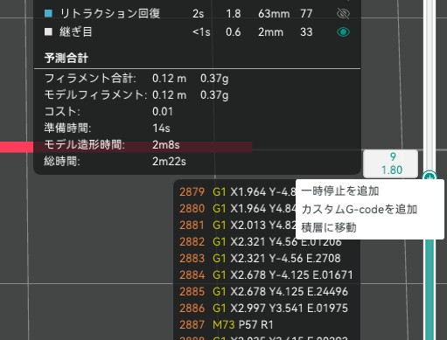Select G-code line 2886
This screenshot has height=340, width=447.
263,308
